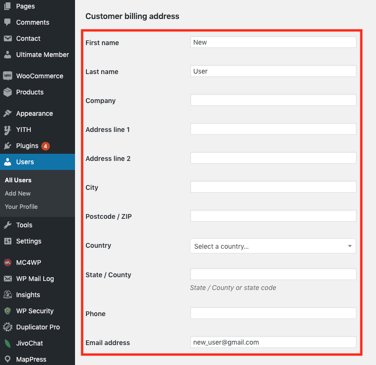This screenshot has height=365, width=376.
Task: Click the Tools wrench icon
Action: click(x=7, y=225)
